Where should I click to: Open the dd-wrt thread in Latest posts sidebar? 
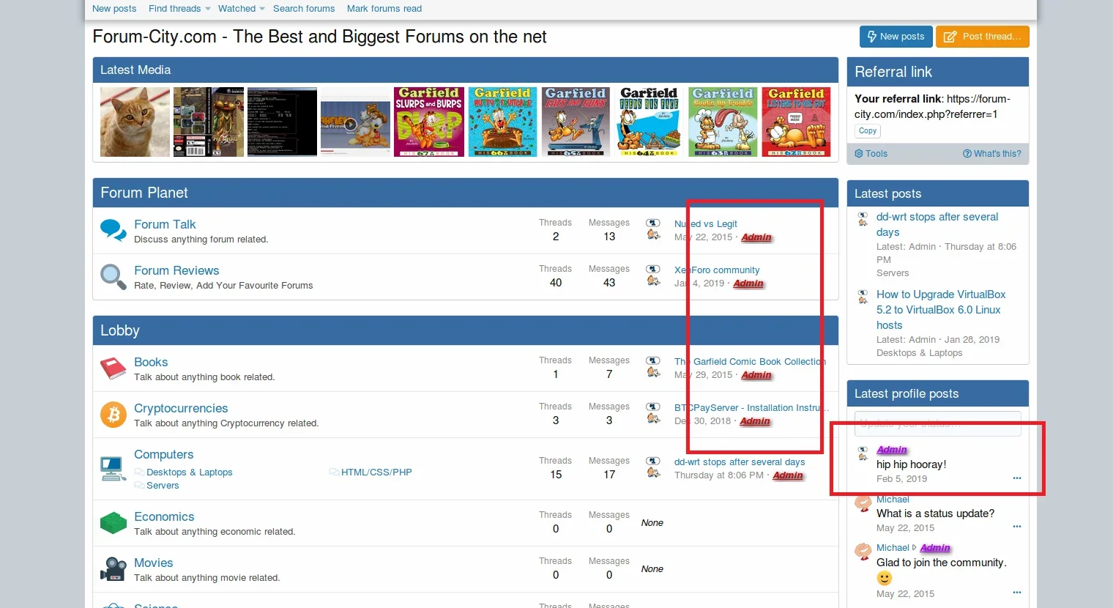pos(937,224)
